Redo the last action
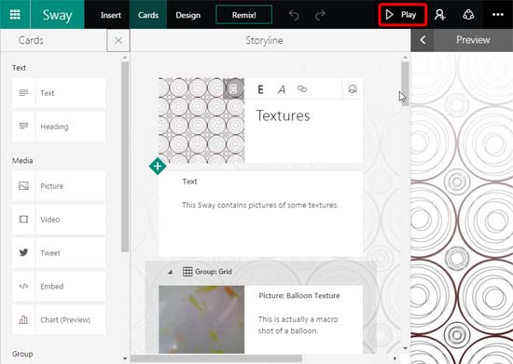The image size is (513, 364). pyautogui.click(x=320, y=15)
